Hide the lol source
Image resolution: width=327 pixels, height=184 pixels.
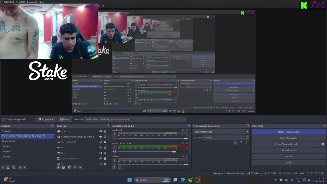pyautogui.click(x=101, y=153)
